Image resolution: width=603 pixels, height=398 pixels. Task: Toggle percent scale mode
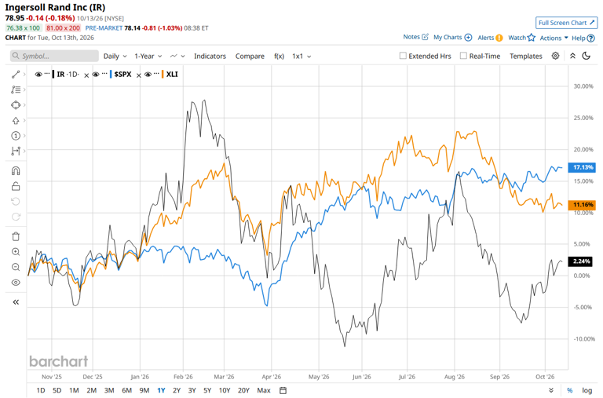click(569, 390)
